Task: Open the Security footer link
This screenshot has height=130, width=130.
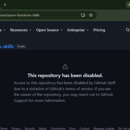Action: coord(30,129)
